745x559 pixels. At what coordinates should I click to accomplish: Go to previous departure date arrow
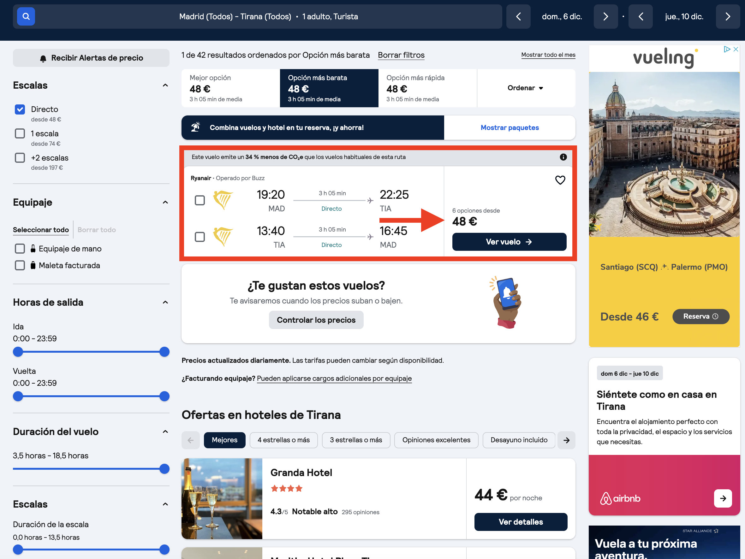[x=518, y=16]
